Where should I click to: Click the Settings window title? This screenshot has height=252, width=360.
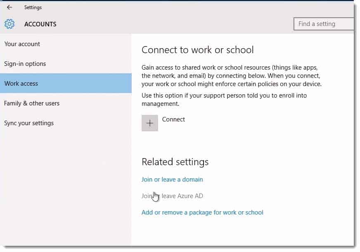[33, 7]
